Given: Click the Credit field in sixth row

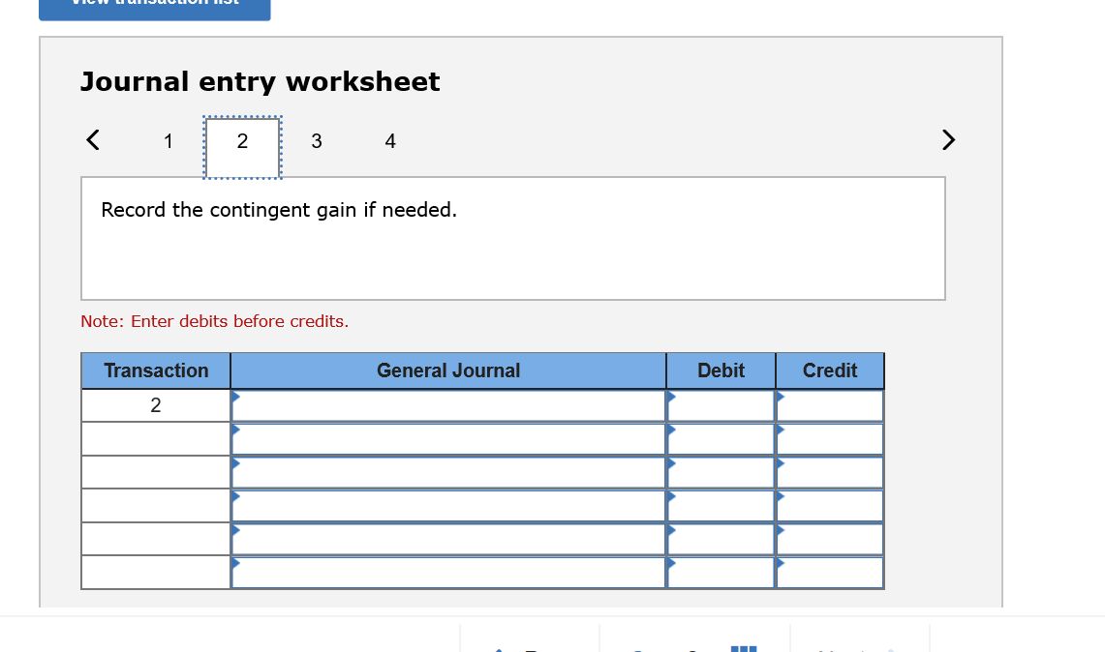Looking at the screenshot, I should [830, 573].
